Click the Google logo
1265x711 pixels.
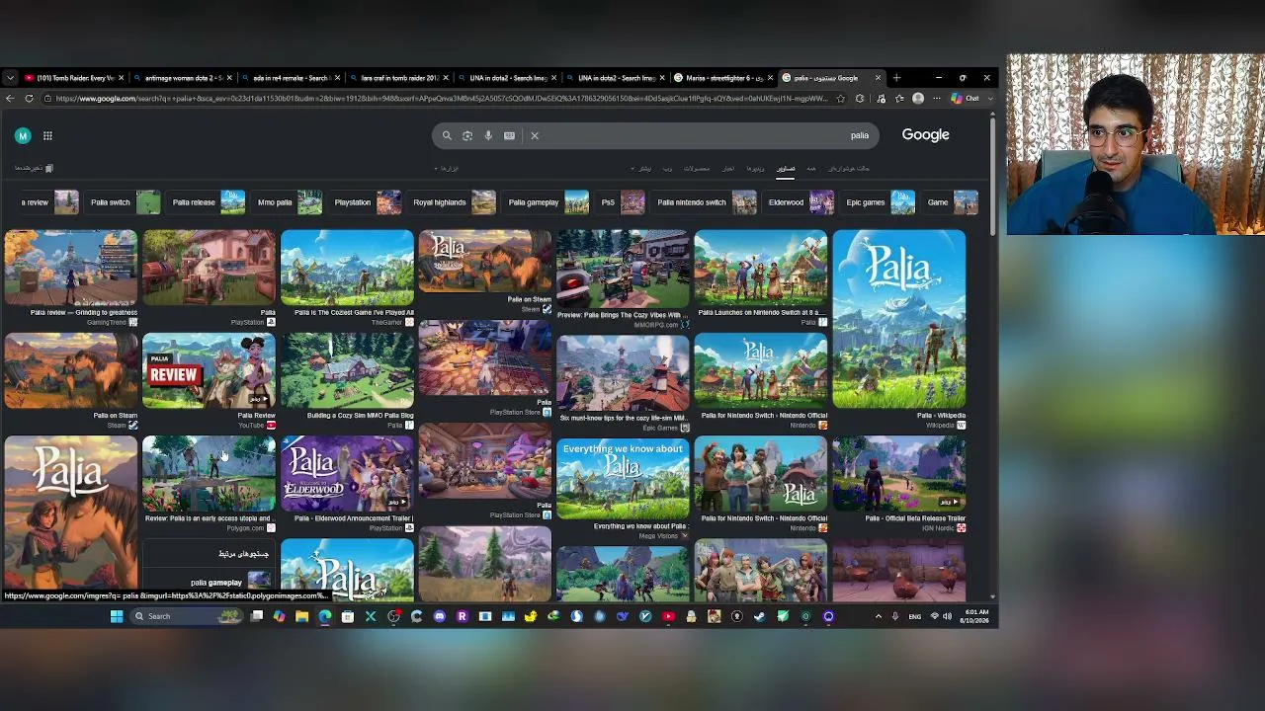925,135
